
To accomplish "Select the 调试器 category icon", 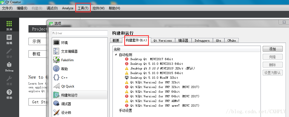I will click(x=56, y=104).
